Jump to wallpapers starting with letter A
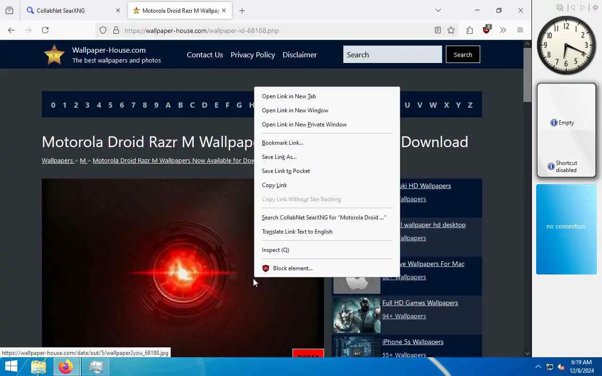 click(x=168, y=105)
